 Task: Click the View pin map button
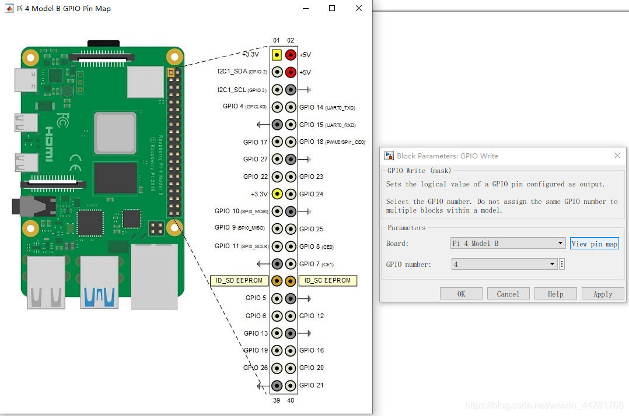595,244
